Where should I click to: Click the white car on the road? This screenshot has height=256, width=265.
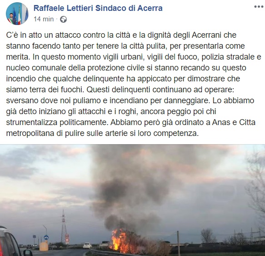pos(87,246)
